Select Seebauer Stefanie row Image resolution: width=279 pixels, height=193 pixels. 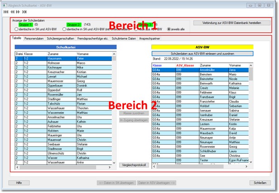click(63, 144)
